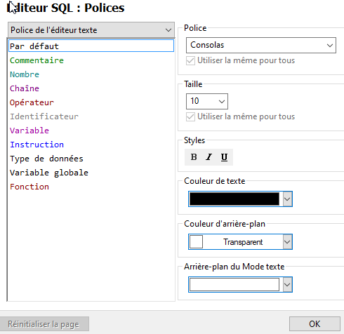The height and width of the screenshot is (334, 344).
Task: Select 'Par défaut' in the list
Action: pyautogui.click(x=91, y=46)
